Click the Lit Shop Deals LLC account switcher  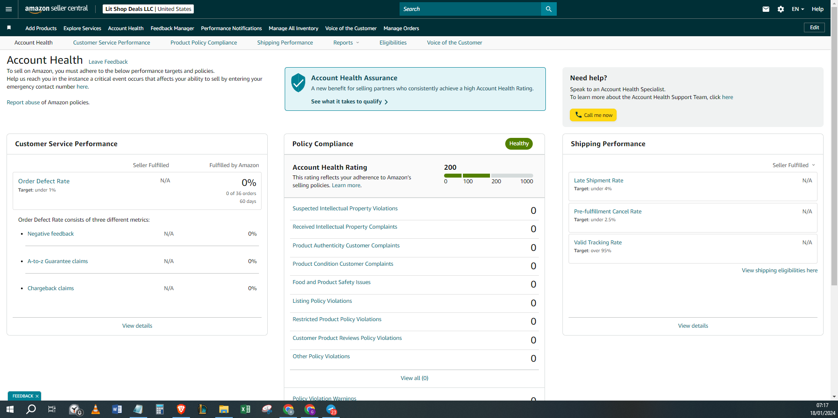[x=148, y=9]
